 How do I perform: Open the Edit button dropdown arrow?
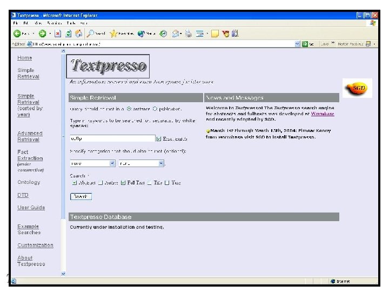(207, 34)
